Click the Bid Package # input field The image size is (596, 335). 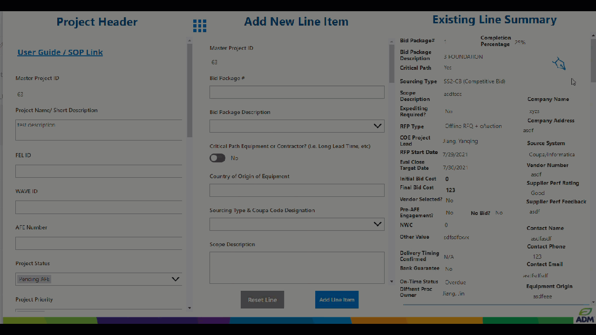click(297, 92)
